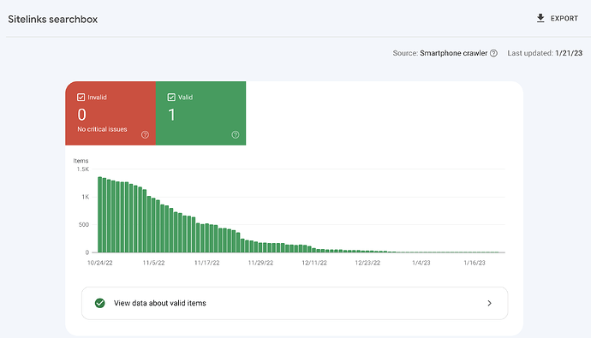Open help icon next to Smartphone crawler
591x338 pixels.
pos(493,53)
